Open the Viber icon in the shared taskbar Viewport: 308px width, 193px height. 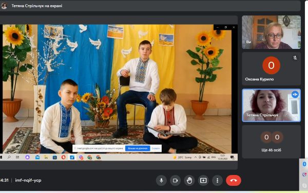point(81,157)
